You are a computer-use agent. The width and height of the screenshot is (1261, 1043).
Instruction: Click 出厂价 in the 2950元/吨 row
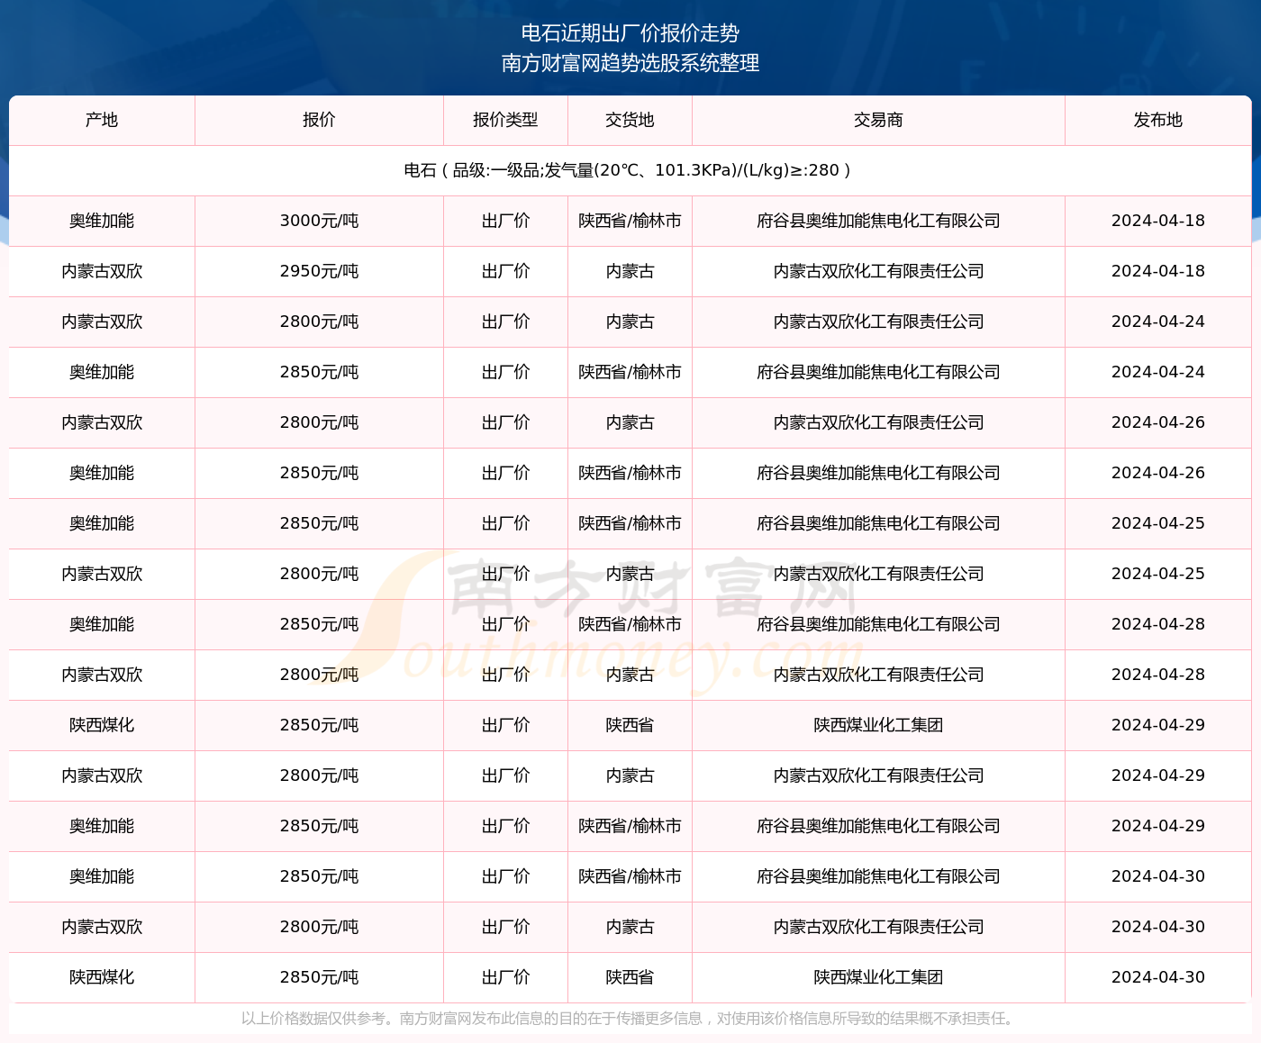pyautogui.click(x=505, y=271)
